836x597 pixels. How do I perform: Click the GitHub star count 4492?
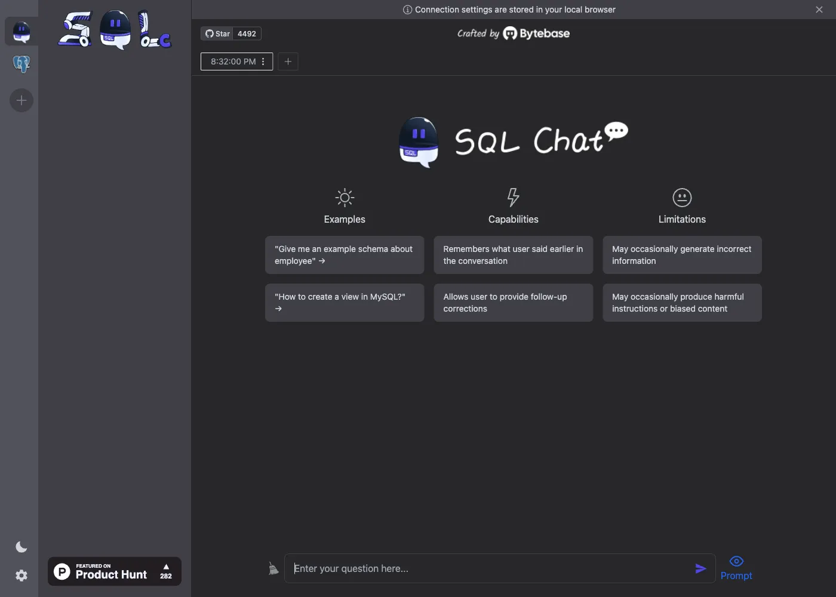click(247, 33)
